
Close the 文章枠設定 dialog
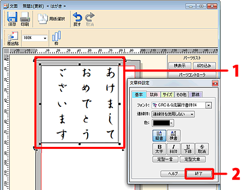point(215,83)
